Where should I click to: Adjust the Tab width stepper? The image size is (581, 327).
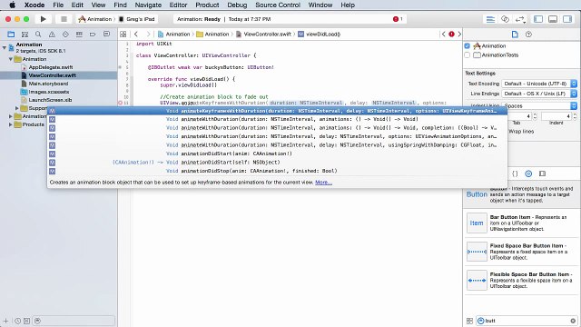pos(535,116)
